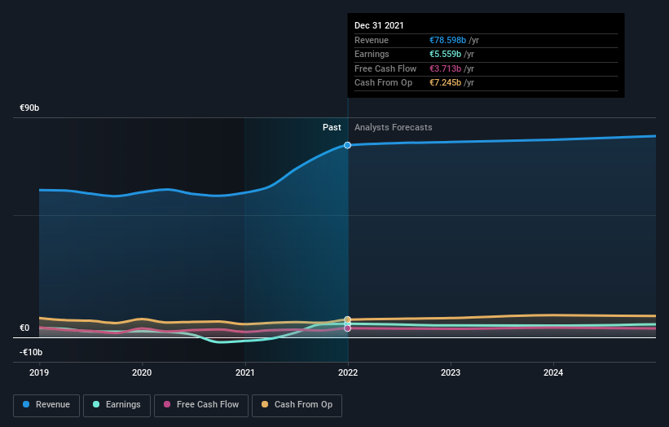This screenshot has height=427, width=669.
Task: Click the Revenue row label in tooltip
Action: (x=372, y=40)
